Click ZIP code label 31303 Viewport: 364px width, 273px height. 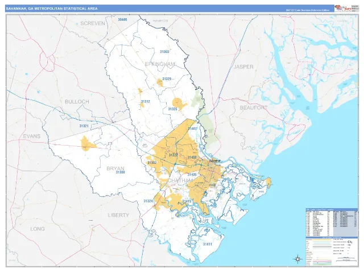click(164, 52)
